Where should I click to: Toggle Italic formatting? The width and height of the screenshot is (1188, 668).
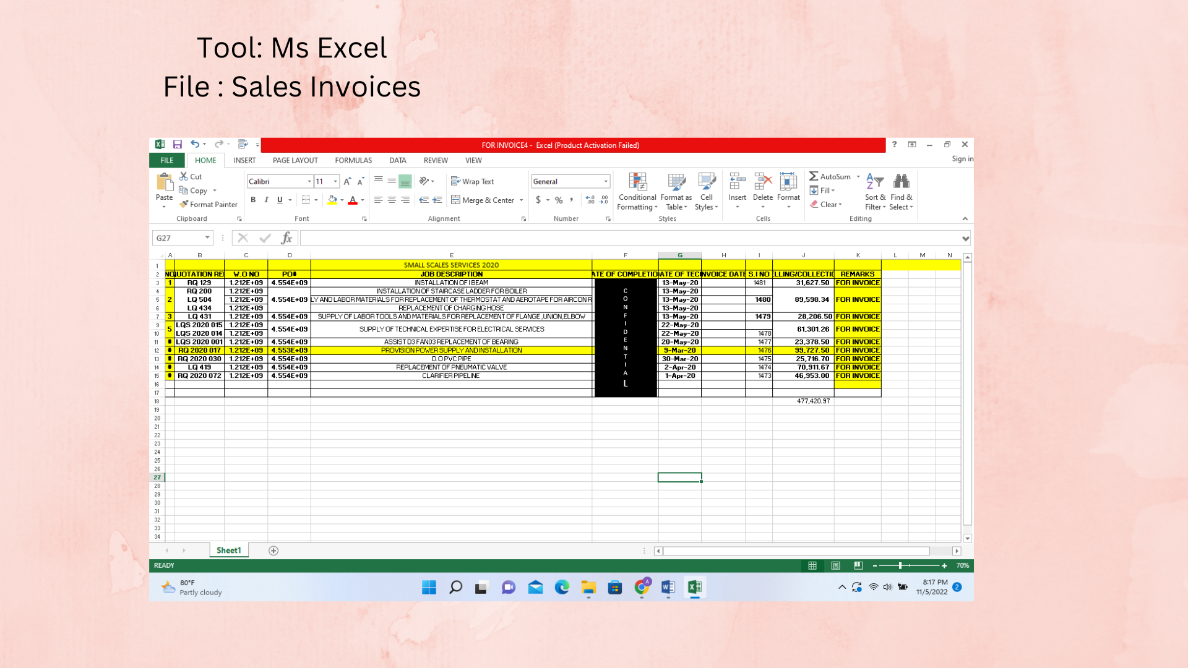click(x=266, y=200)
